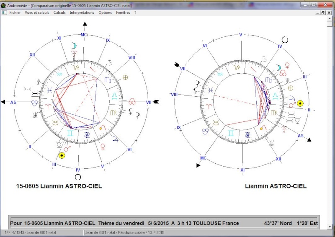Click the Aries sign in right chart wheel
Viewport: 335px width, 237px height.
click(209, 106)
